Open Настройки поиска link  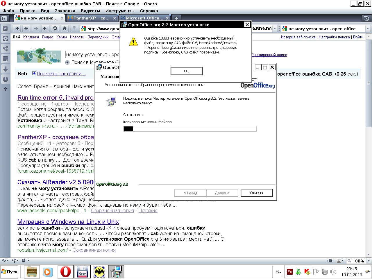334,37
